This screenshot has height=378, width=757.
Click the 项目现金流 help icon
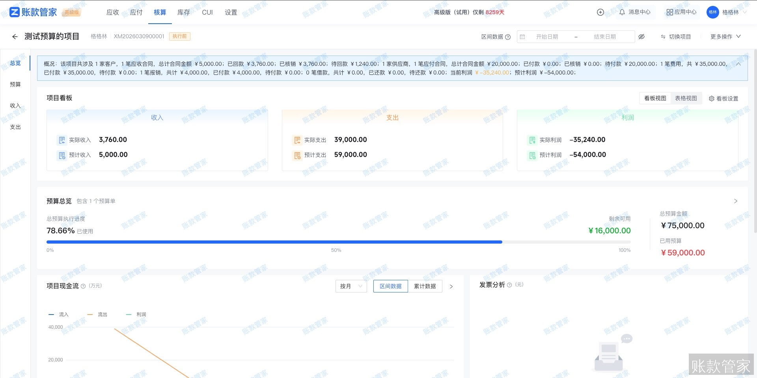[83, 286]
